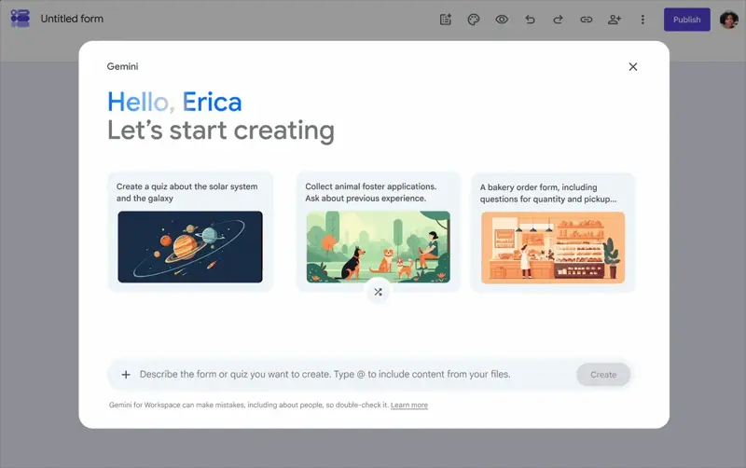Open the Help me create form icon
The width and height of the screenshot is (746, 468).
pyautogui.click(x=446, y=20)
